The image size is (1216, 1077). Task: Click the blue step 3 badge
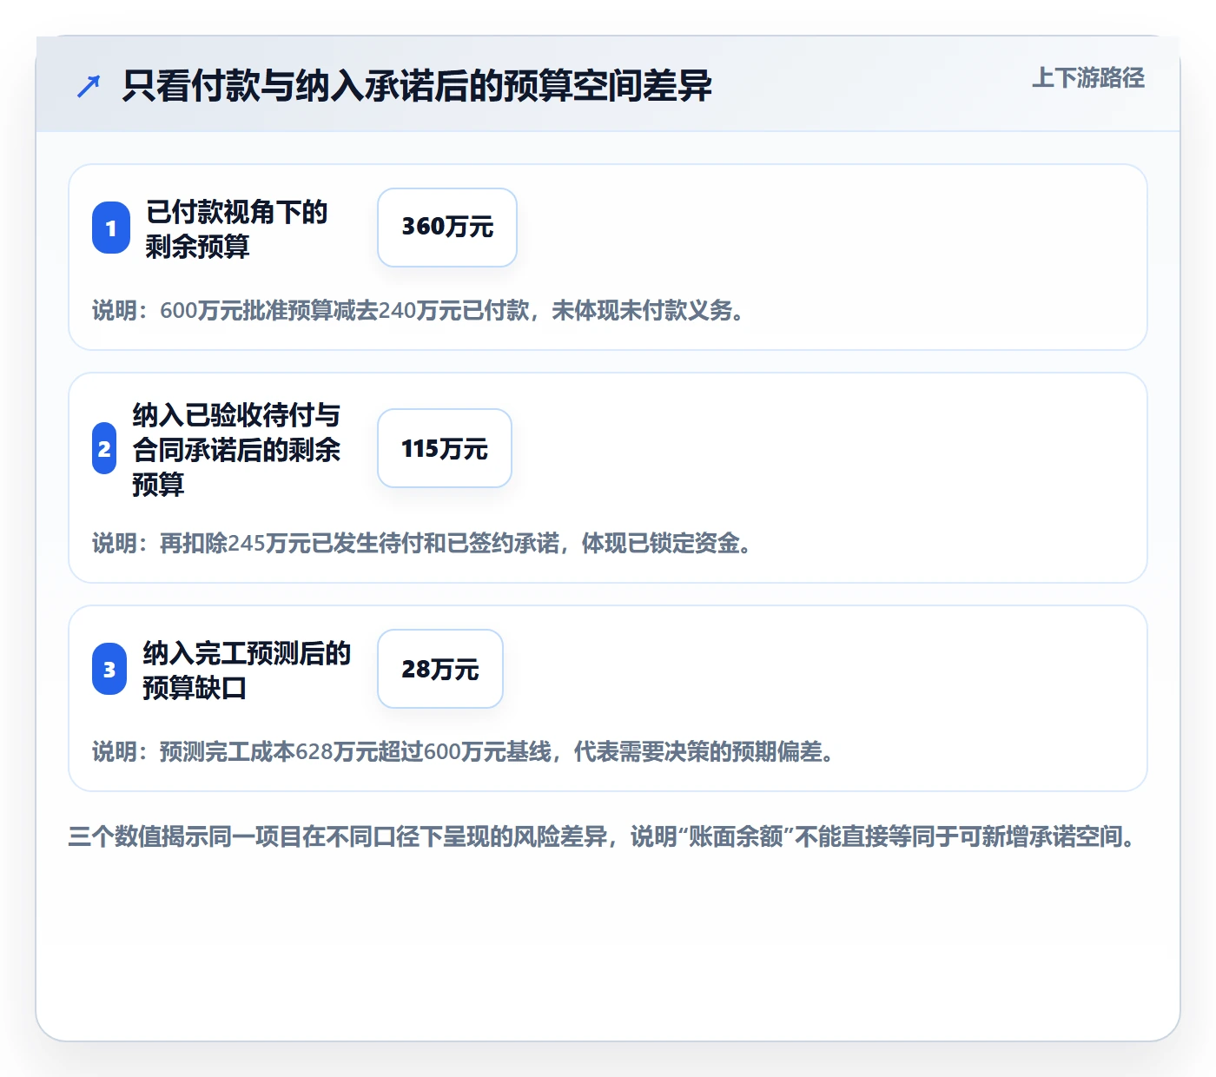tap(109, 669)
